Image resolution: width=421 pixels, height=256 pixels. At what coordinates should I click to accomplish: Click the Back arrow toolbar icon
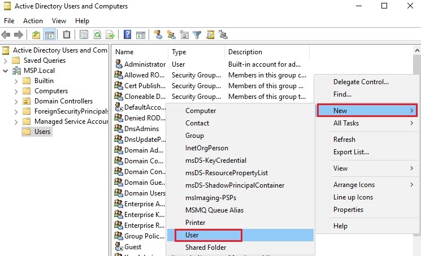coord(7,34)
